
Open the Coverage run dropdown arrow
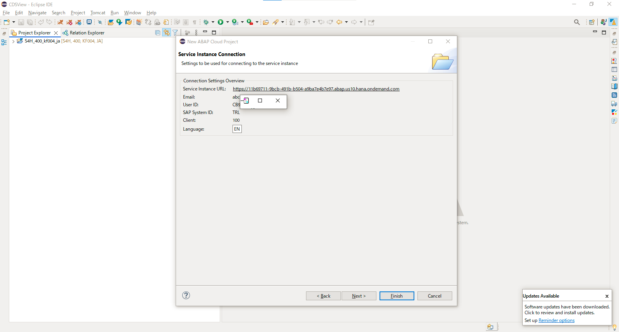[x=242, y=22]
